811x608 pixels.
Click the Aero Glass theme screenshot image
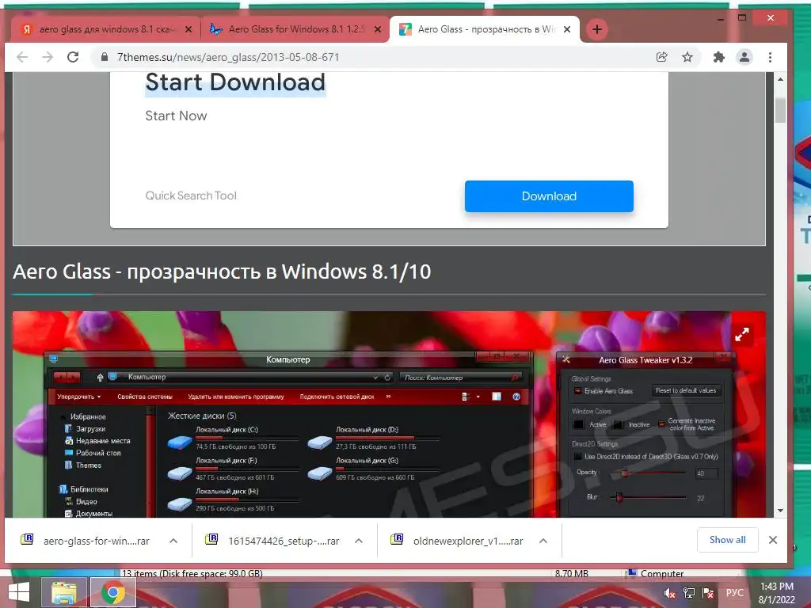coord(389,414)
